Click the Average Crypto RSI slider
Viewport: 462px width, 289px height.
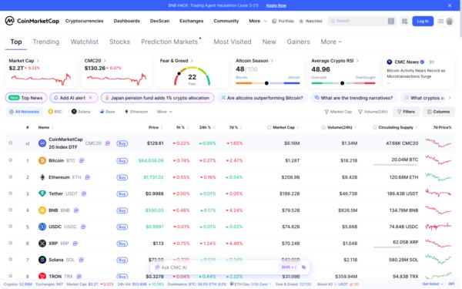click(x=343, y=83)
